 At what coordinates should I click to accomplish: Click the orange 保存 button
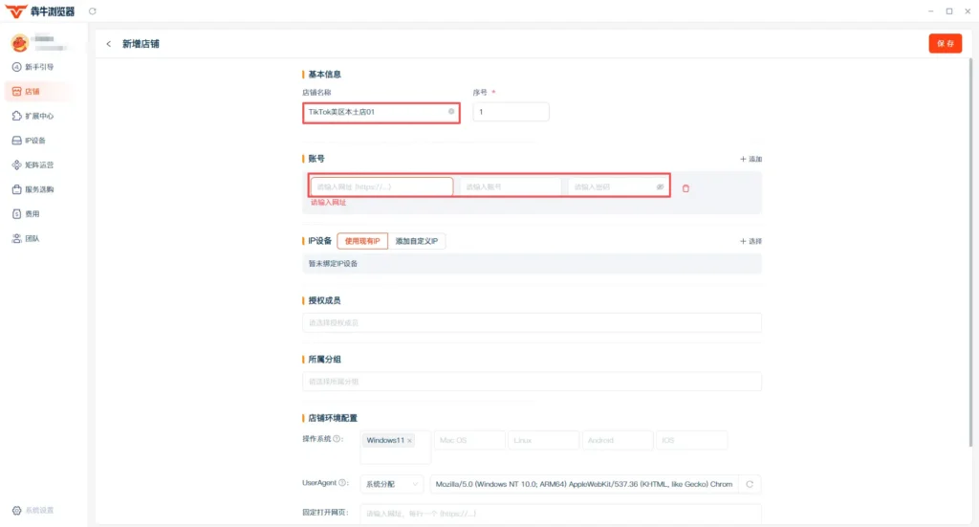click(x=945, y=44)
